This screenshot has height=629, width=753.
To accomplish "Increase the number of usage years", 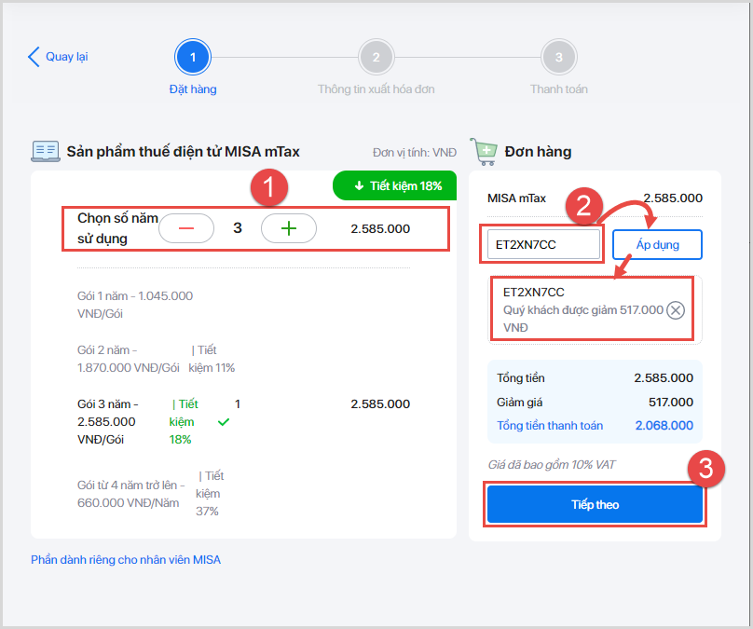I will click(x=289, y=228).
